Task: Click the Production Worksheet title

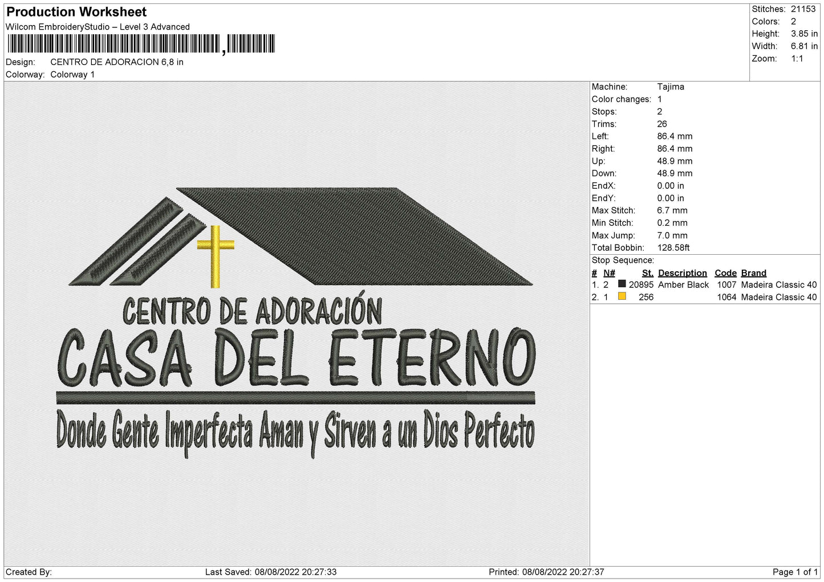Action: pyautogui.click(x=76, y=12)
